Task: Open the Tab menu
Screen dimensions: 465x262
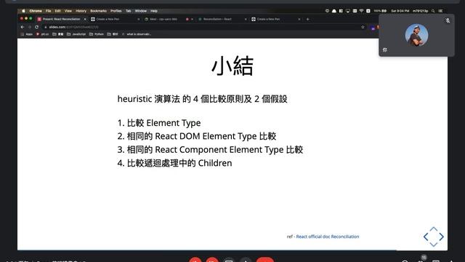Action: (129, 11)
